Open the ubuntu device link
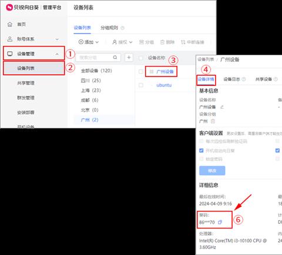282x255 pixels. click(164, 85)
